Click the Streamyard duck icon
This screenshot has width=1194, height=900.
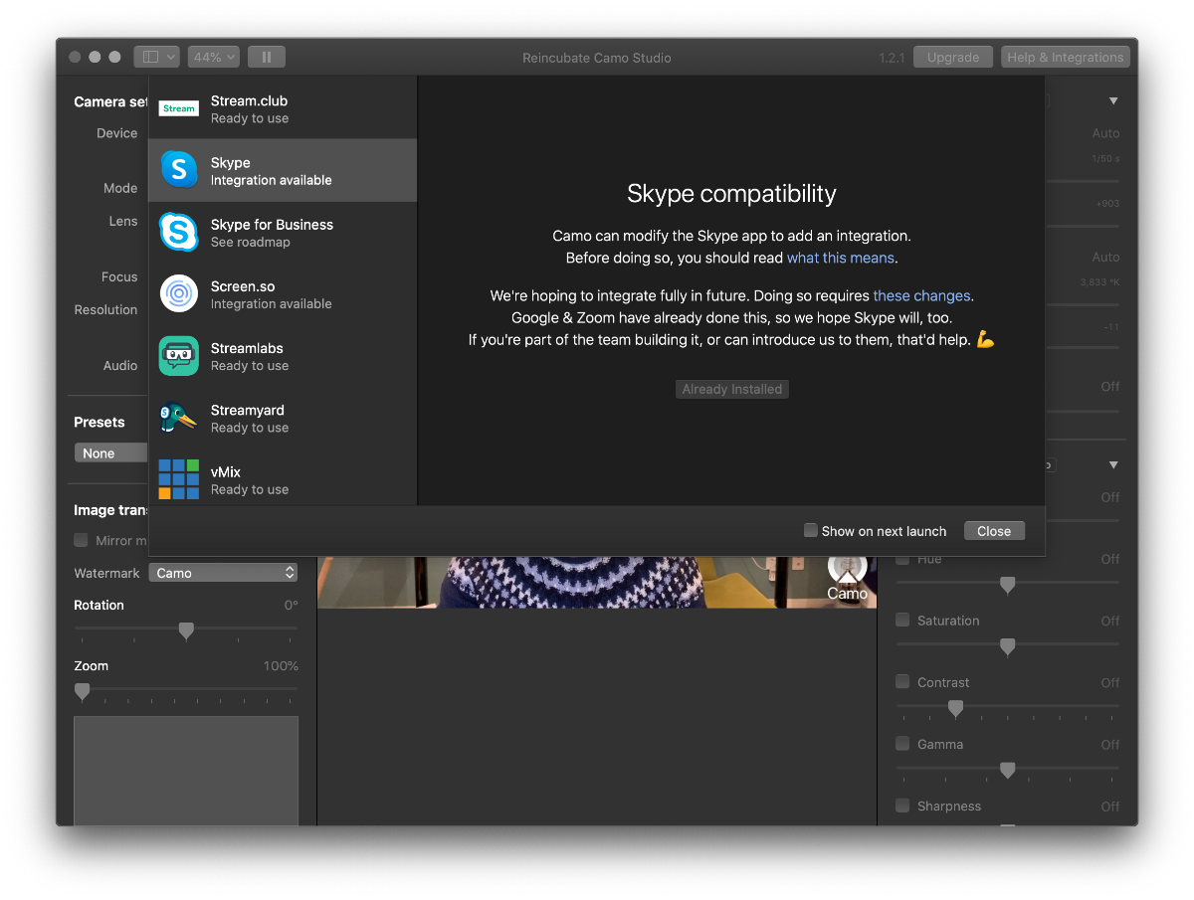[179, 417]
